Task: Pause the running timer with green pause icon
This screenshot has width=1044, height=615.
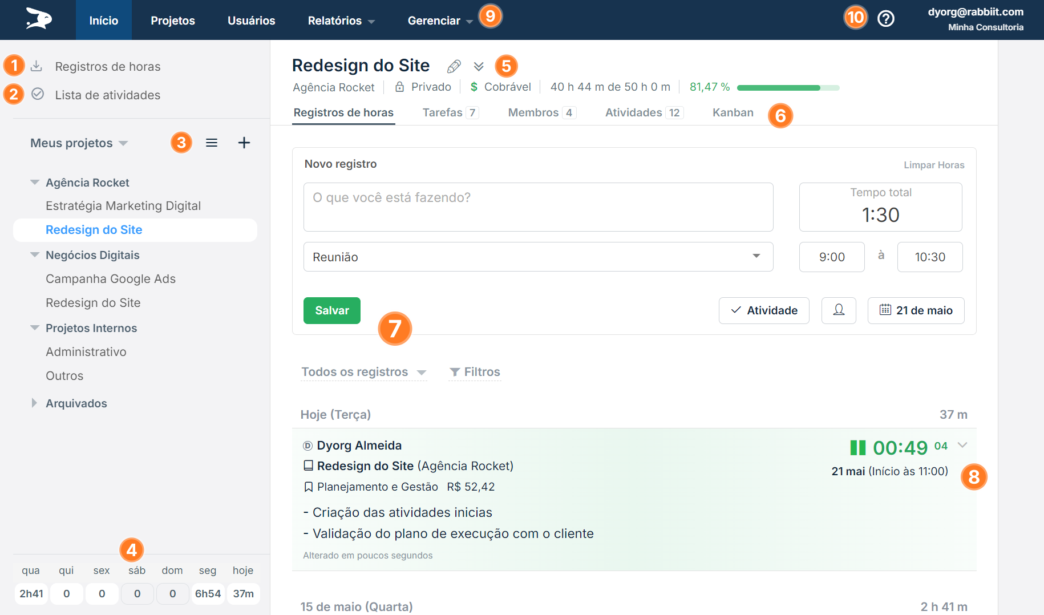Action: click(x=857, y=448)
